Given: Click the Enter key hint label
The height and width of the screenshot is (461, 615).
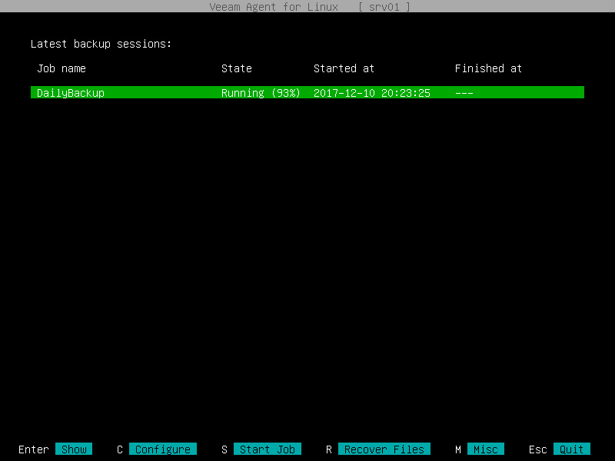Looking at the screenshot, I should (x=33, y=449).
